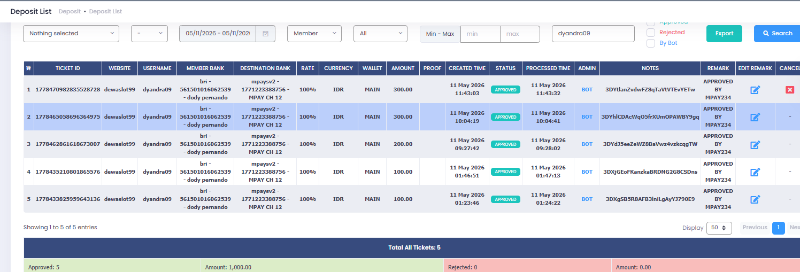
Task: Sort by the WEBSITE column header
Action: 120,68
